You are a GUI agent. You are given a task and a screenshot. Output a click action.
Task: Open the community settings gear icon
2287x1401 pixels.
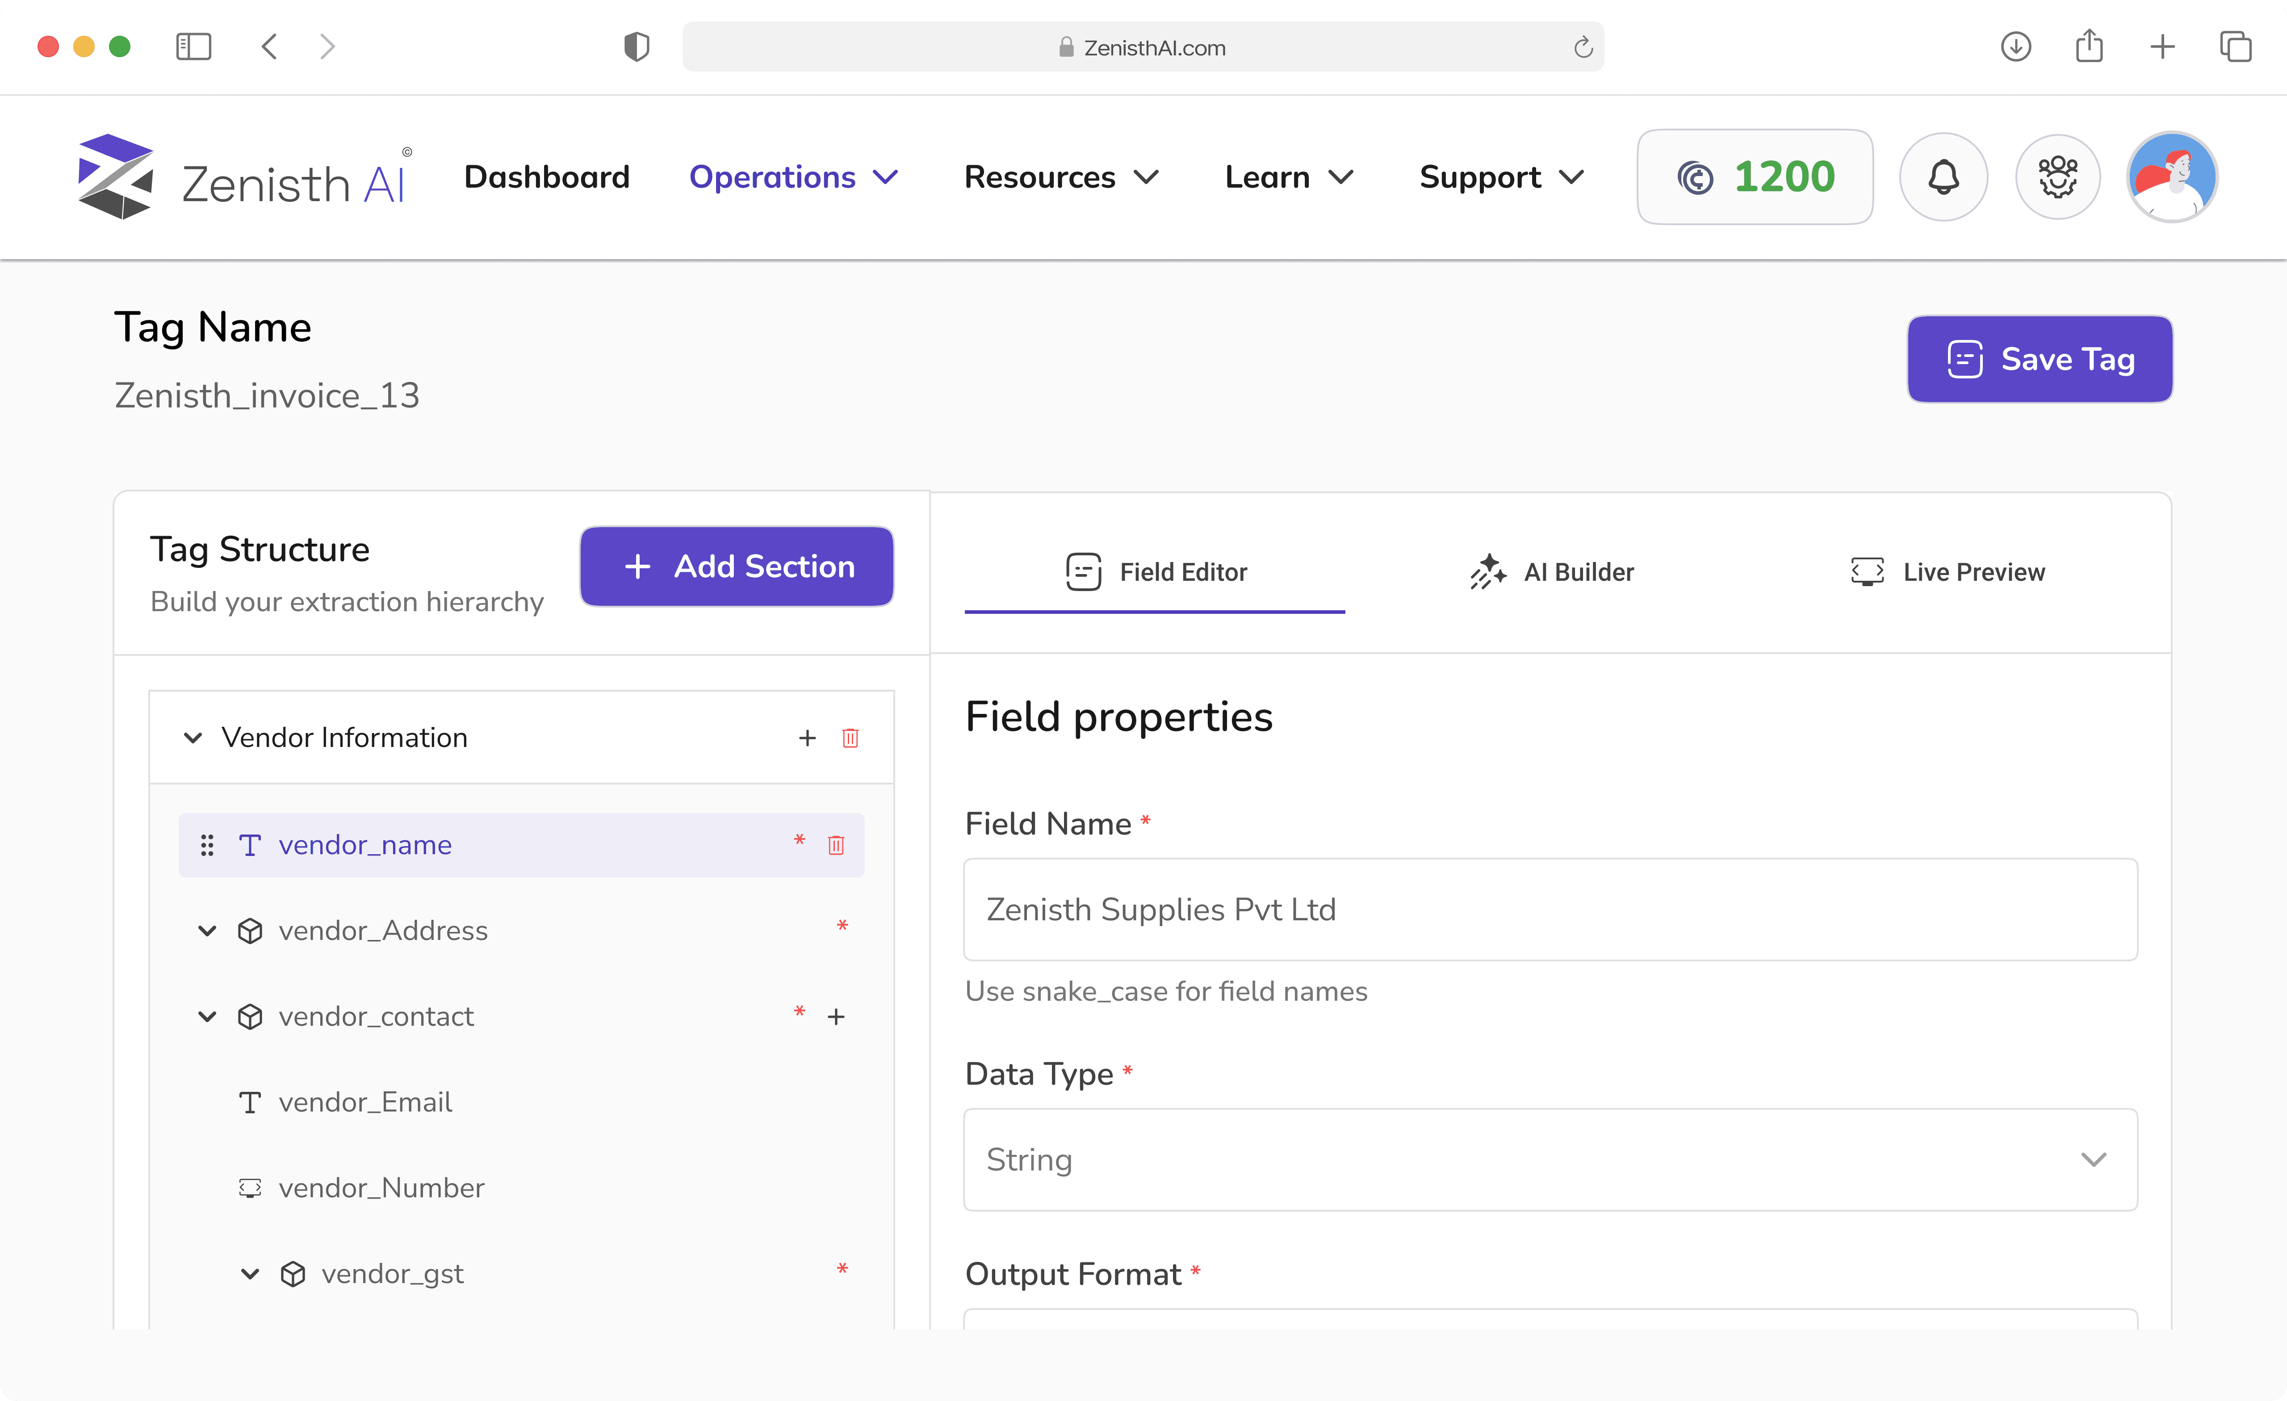click(2057, 176)
